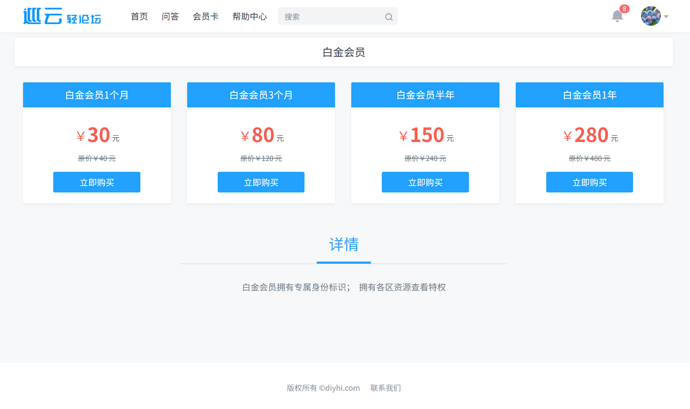The image size is (690, 409).
Task: Expand the user menu dropdown arrow
Action: point(666,17)
